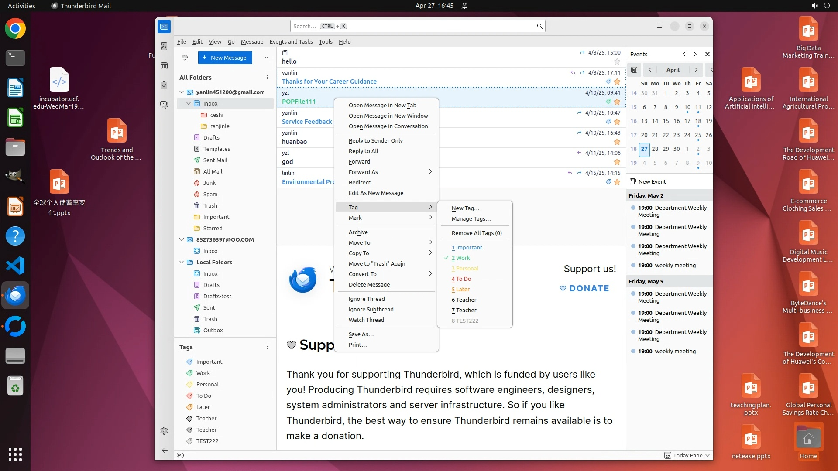The height and width of the screenshot is (471, 838).
Task: Toggle star on the huanbao message
Action: (x=617, y=142)
